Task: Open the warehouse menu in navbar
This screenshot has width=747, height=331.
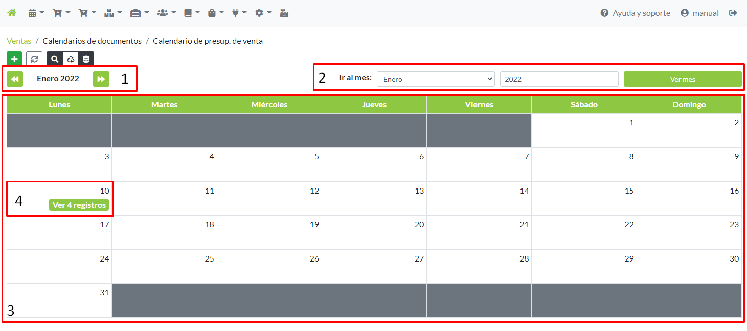Action: (x=139, y=13)
